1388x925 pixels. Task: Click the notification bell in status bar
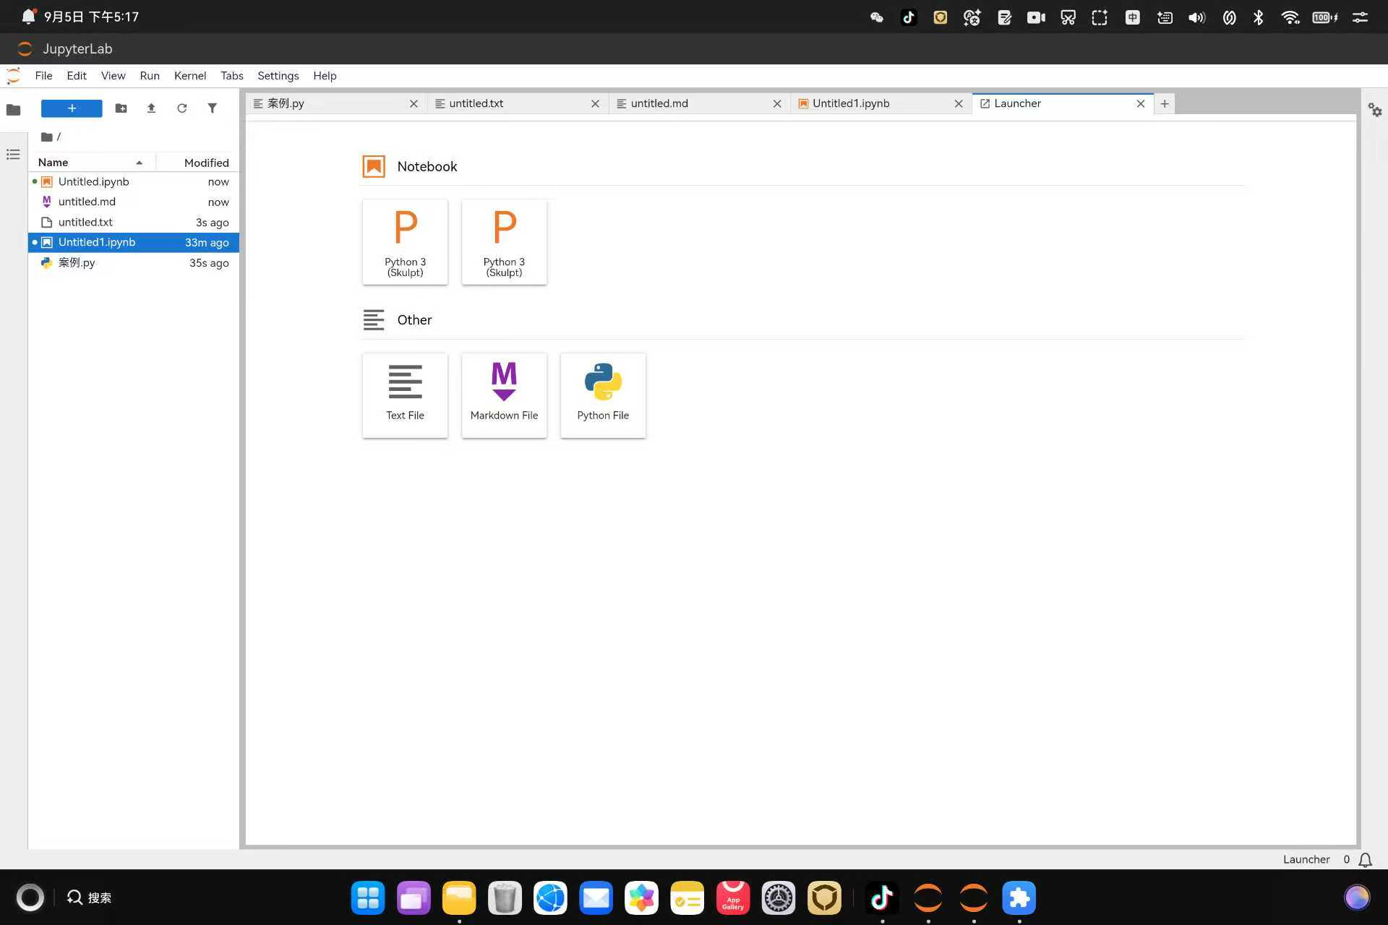pos(1365,860)
